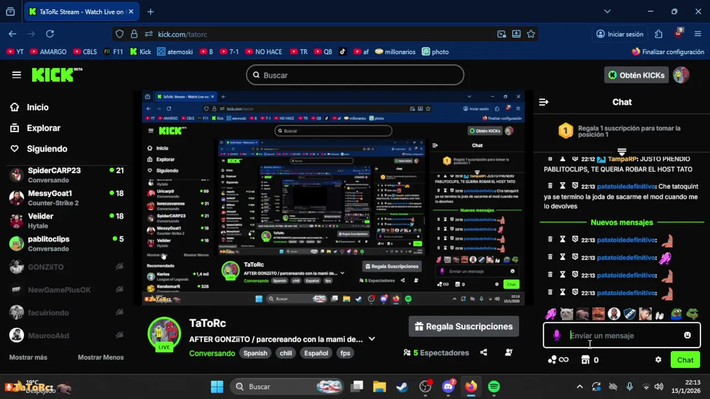This screenshot has width=710, height=399.
Task: Open the Kick sidebar hamburger menu
Action: [17, 75]
